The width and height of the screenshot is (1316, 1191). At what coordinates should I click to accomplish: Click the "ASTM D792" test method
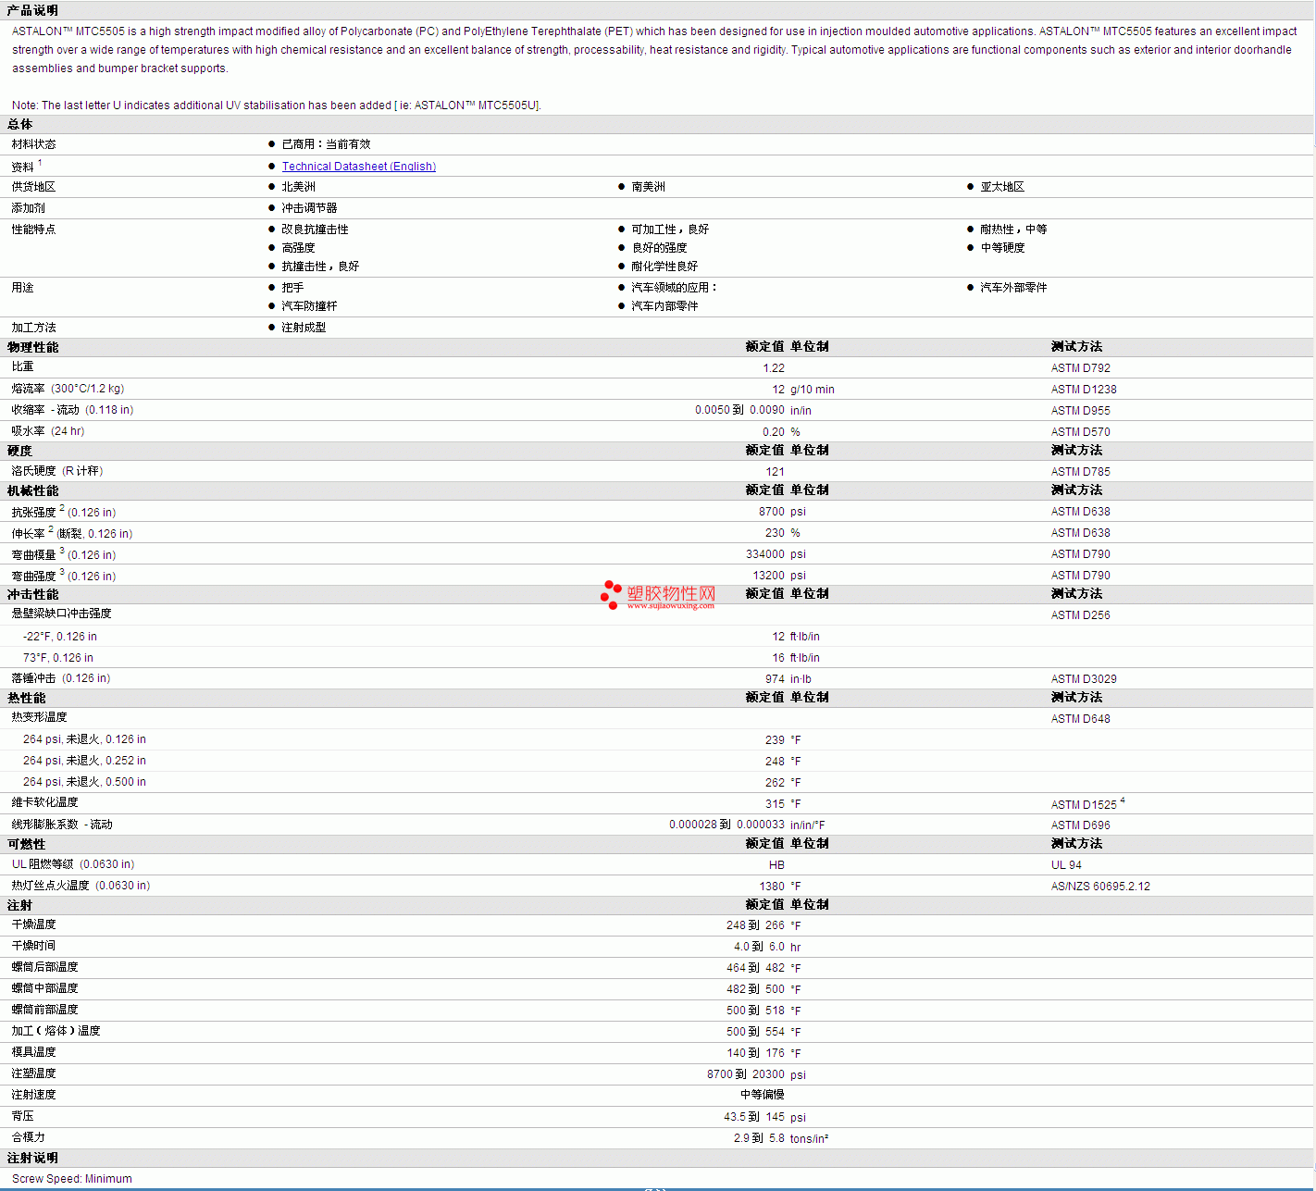[1080, 368]
